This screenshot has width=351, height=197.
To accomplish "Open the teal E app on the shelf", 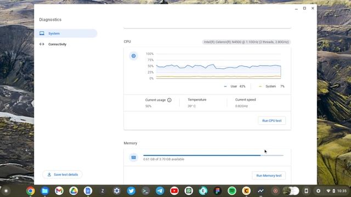I will point(203,191).
